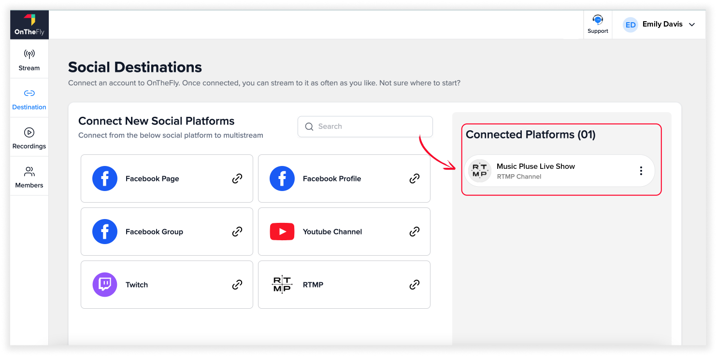Select the Destination sidebar item

point(29,98)
